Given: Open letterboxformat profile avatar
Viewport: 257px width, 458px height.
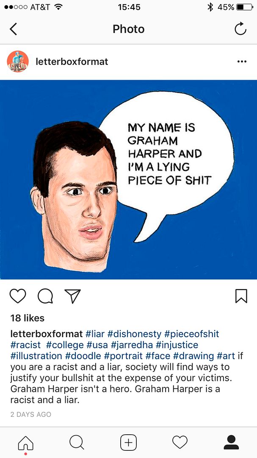Looking at the screenshot, I should point(18,61).
